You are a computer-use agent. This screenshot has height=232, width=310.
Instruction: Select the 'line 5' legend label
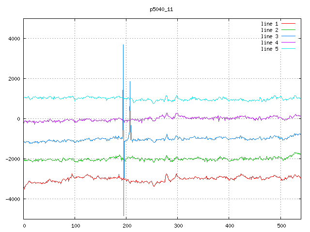click(269, 49)
